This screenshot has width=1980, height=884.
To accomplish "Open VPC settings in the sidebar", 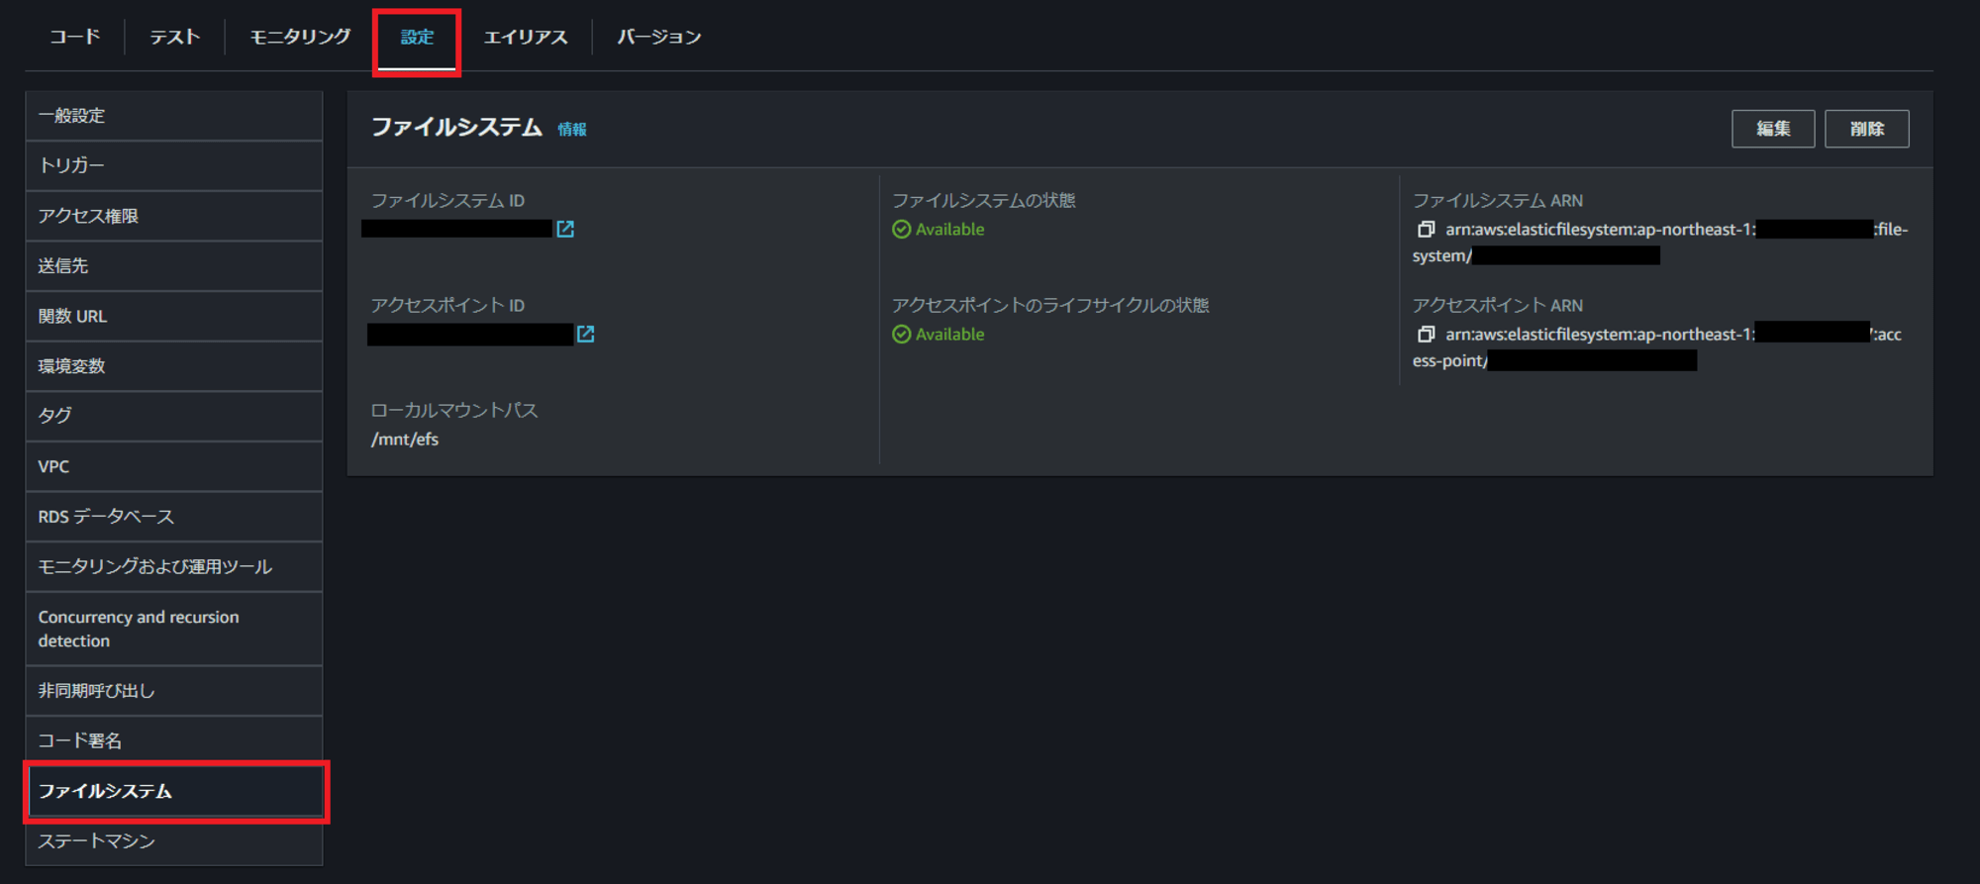I will pyautogui.click(x=174, y=466).
